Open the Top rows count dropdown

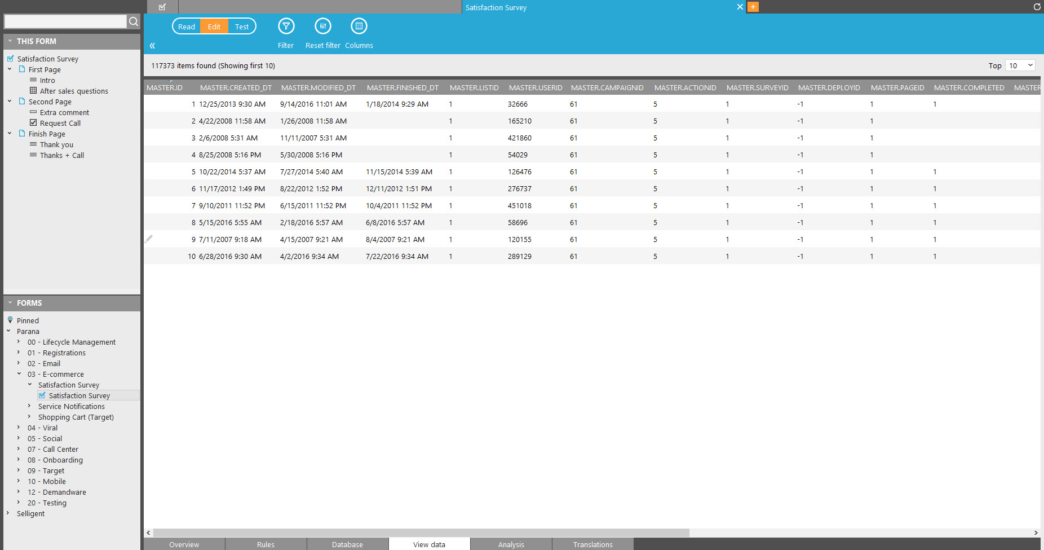(x=1020, y=65)
